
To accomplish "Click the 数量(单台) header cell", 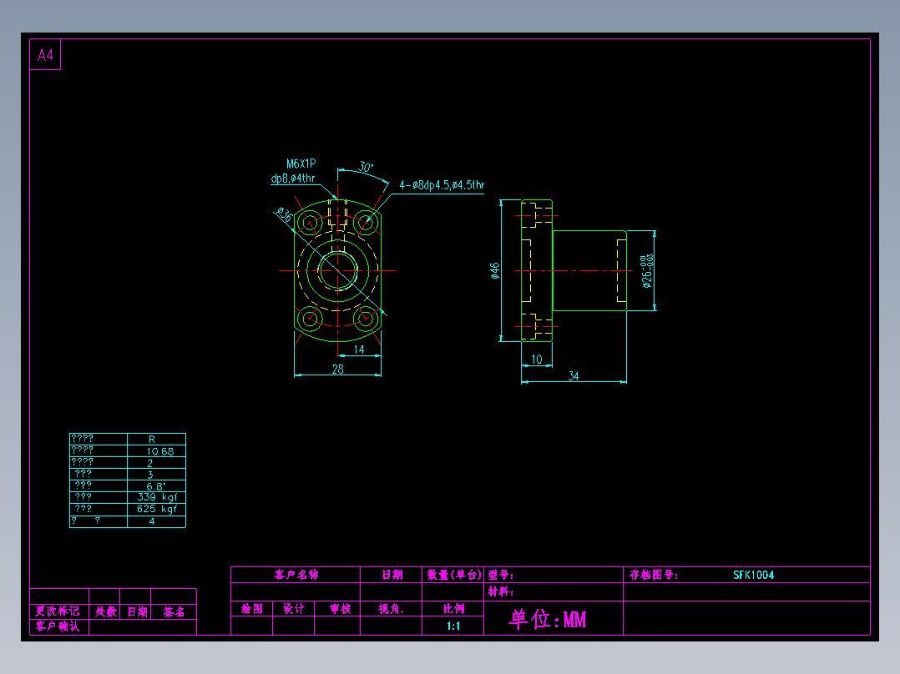I will click(x=454, y=575).
